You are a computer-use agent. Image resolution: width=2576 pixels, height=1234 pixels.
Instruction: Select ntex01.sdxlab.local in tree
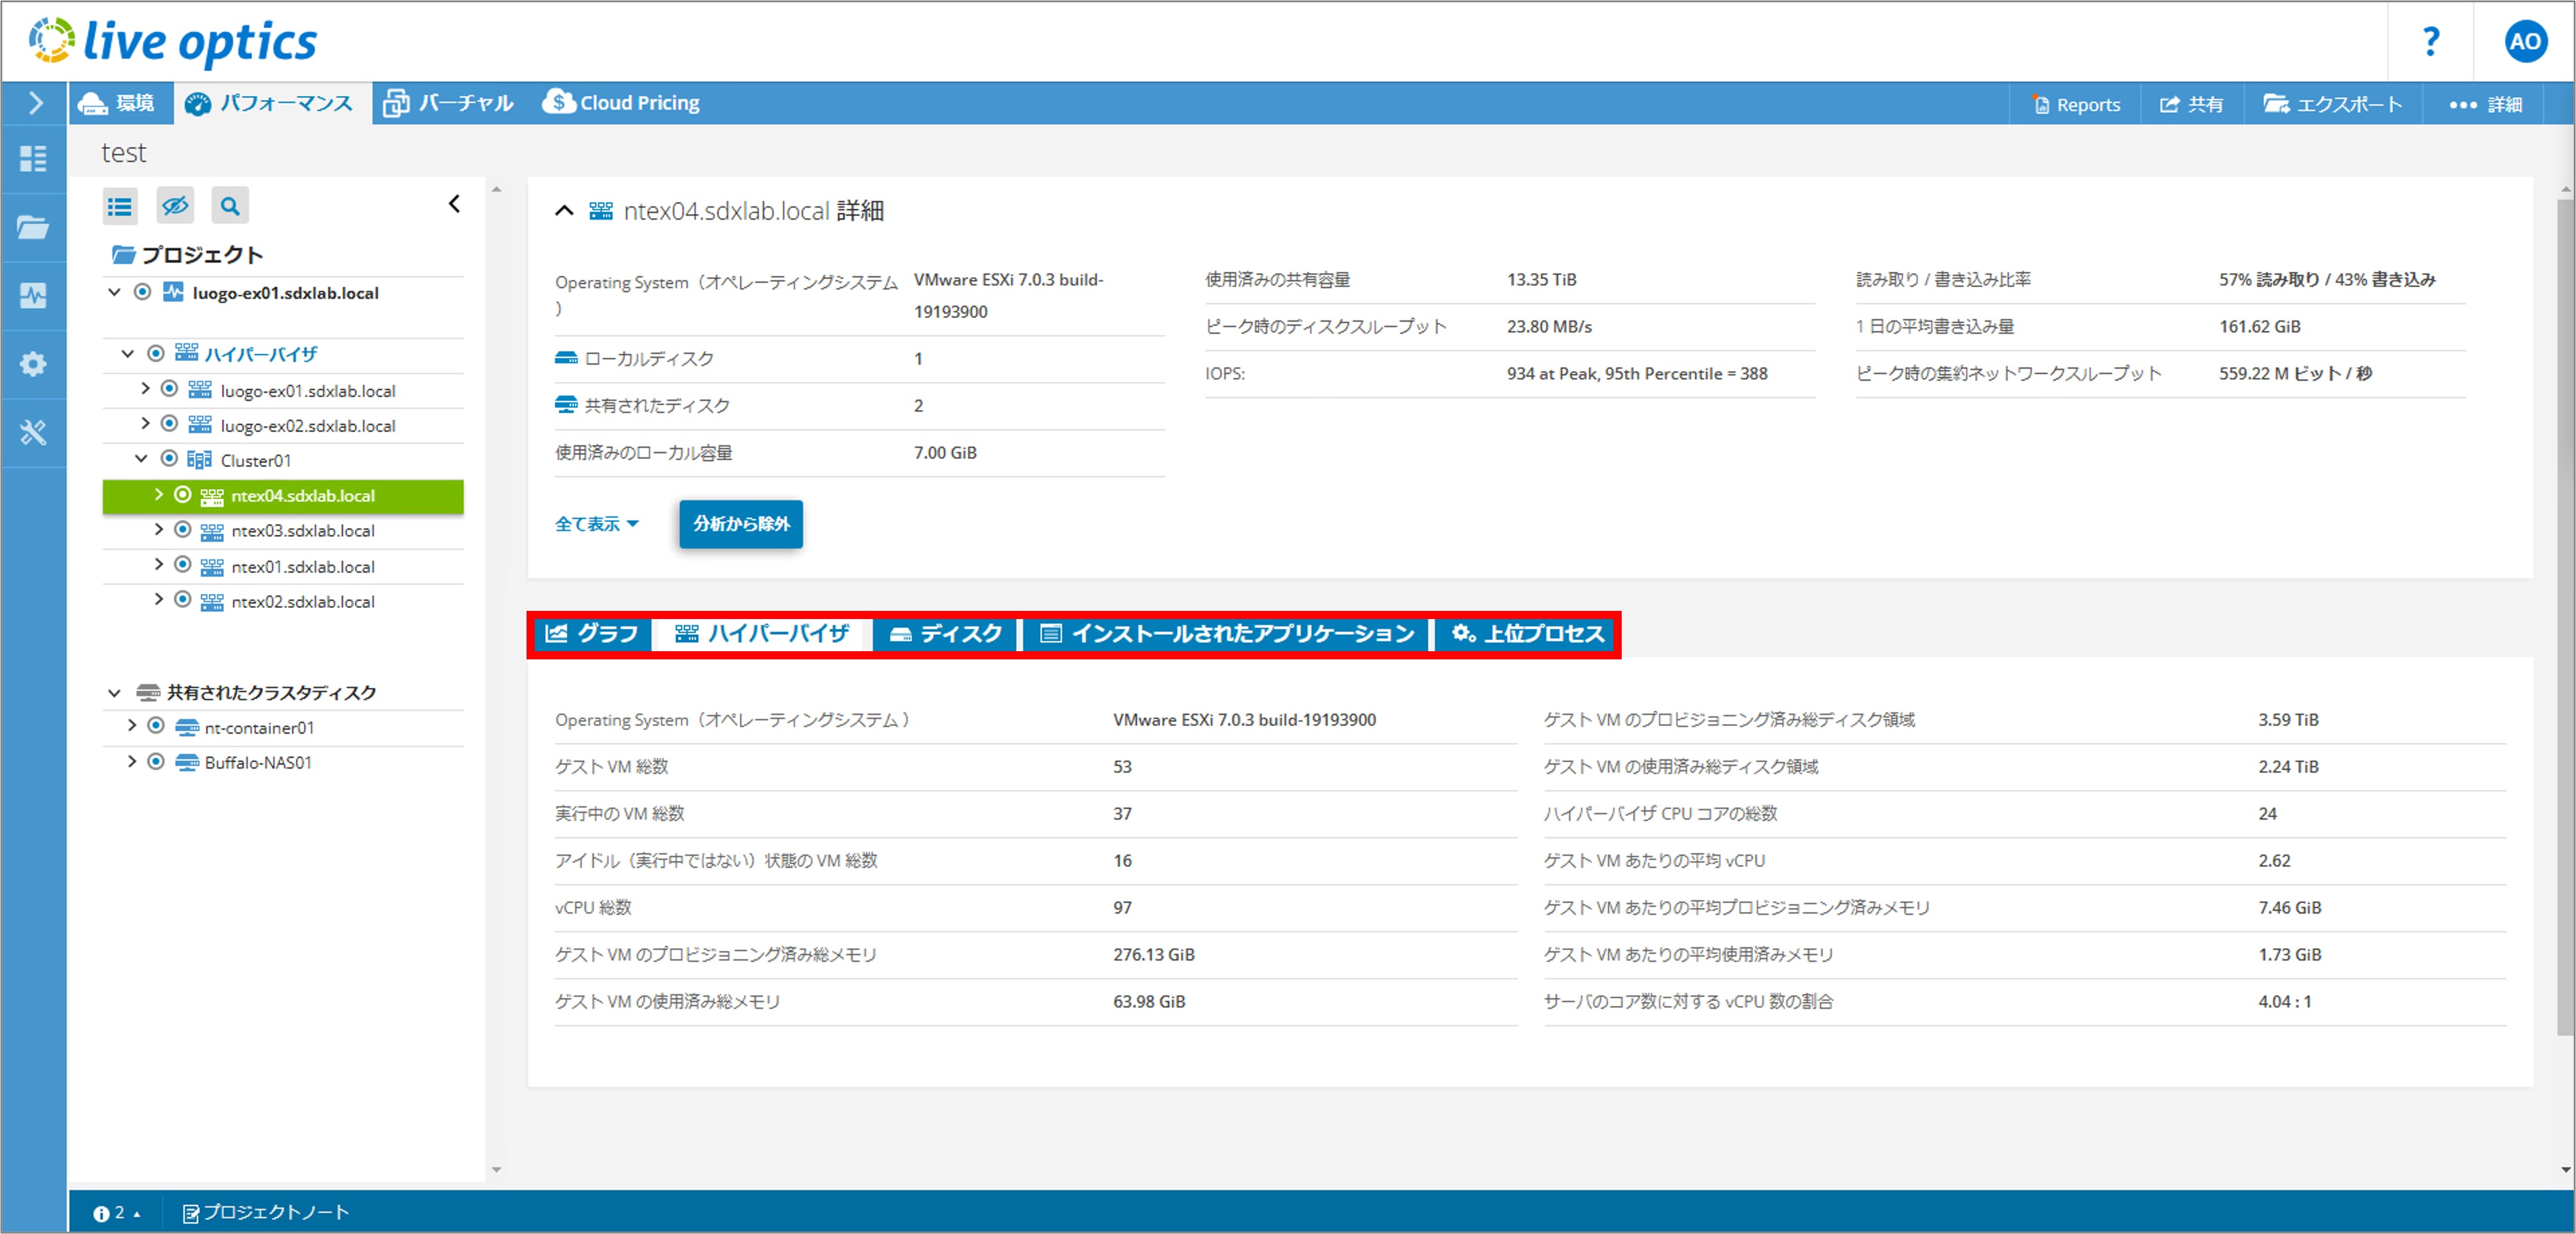302,566
